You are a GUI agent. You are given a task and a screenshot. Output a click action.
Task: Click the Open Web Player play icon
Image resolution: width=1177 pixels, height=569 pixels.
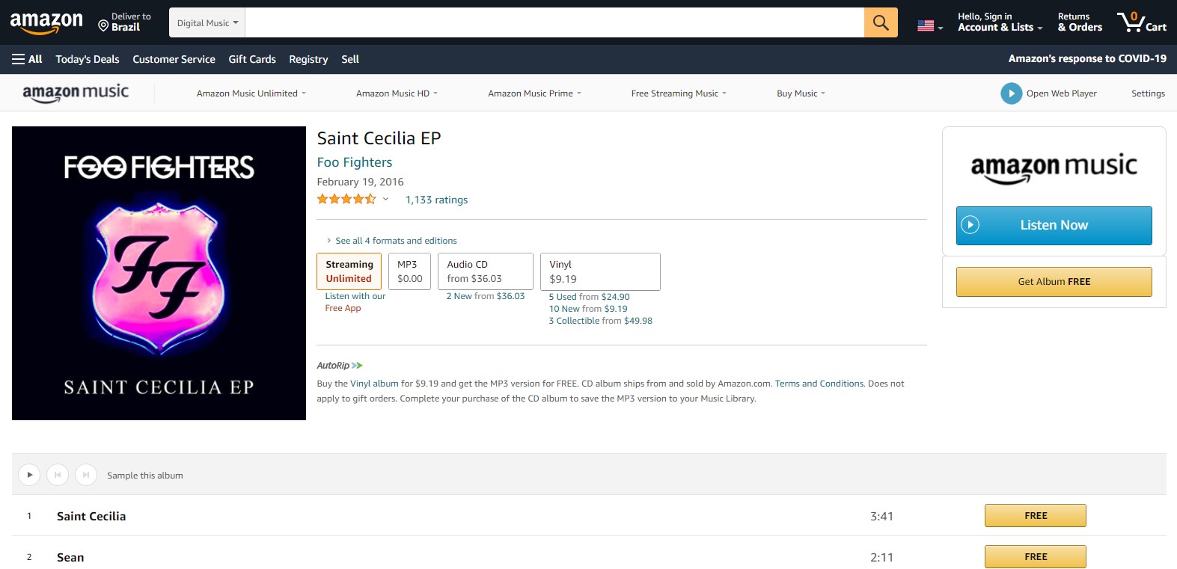click(1011, 93)
